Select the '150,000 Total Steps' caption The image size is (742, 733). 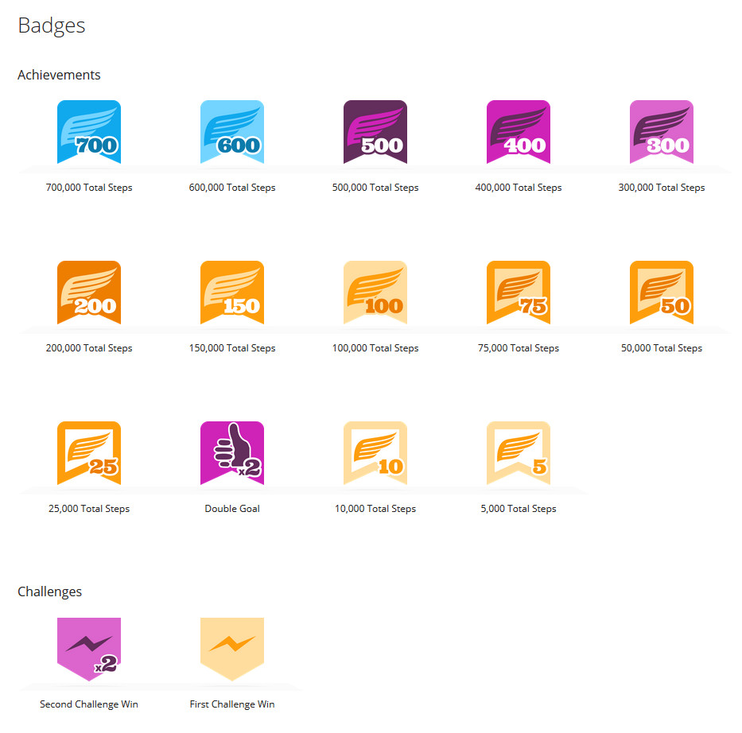232,348
